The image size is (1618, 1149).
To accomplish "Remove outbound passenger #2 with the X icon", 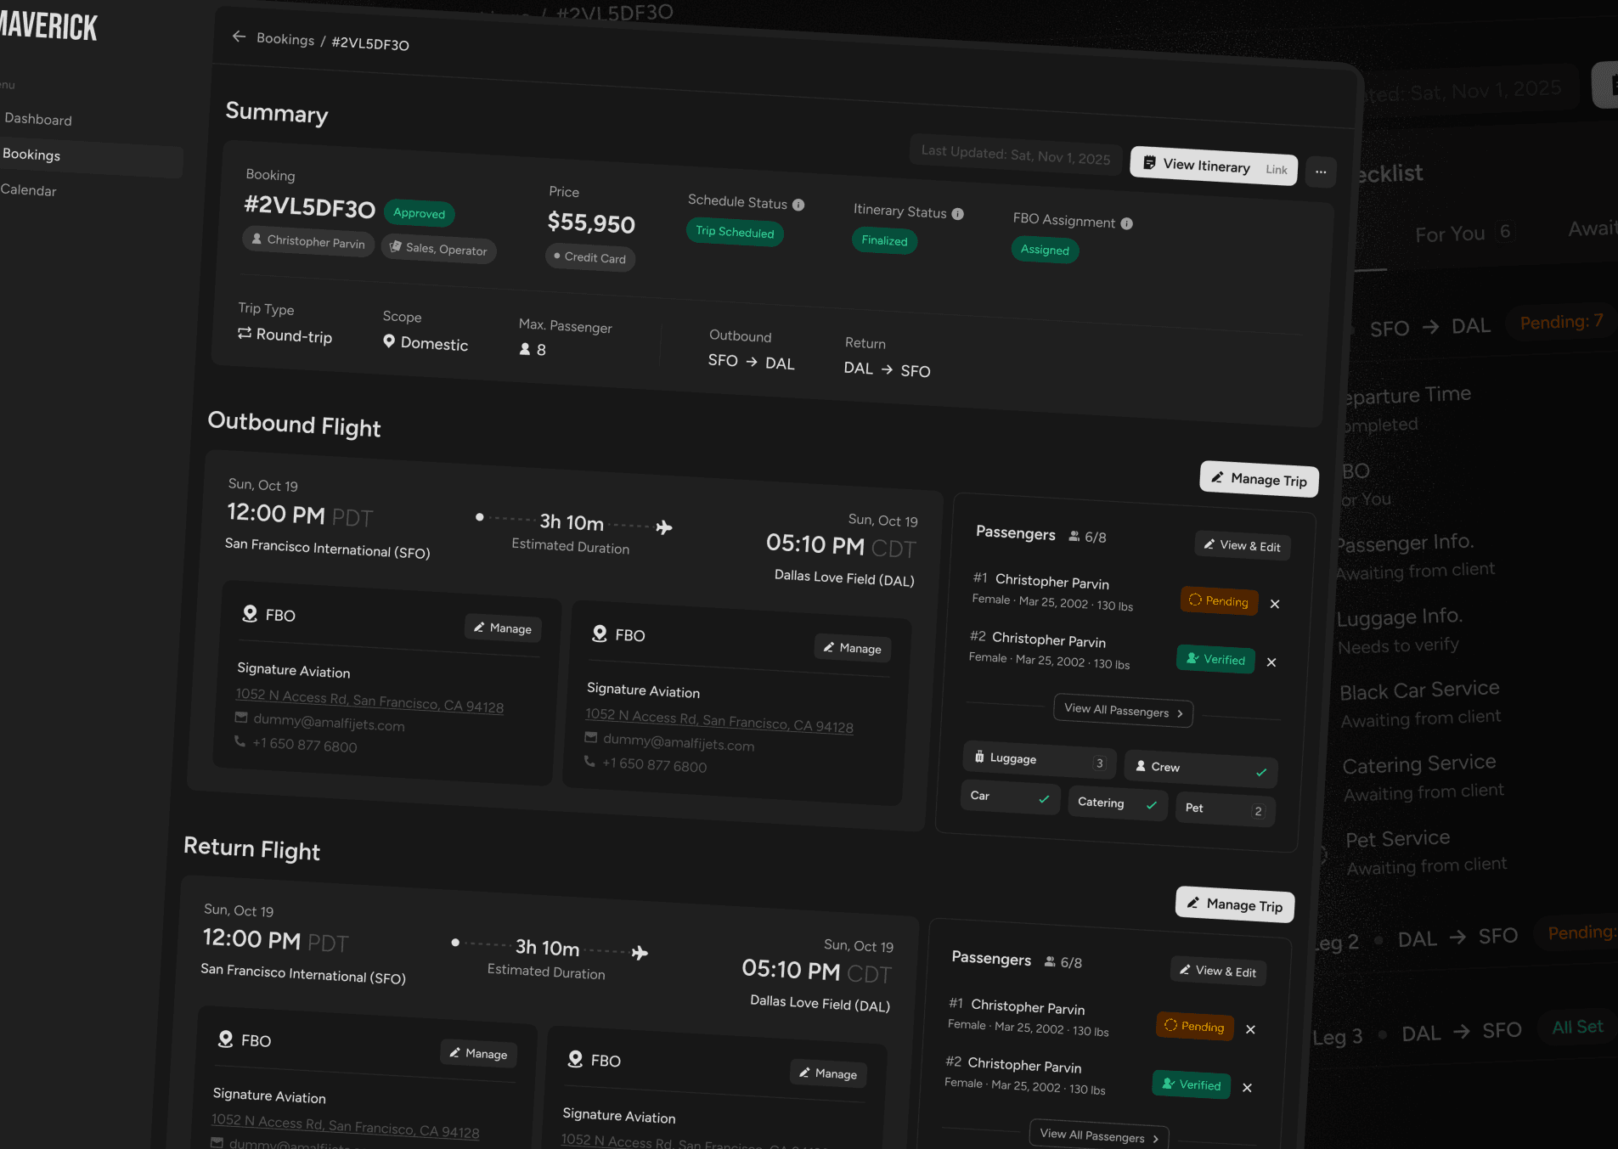I will click(1271, 662).
